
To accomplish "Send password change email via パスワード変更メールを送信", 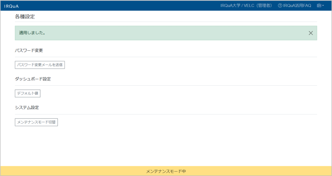I will [40, 65].
